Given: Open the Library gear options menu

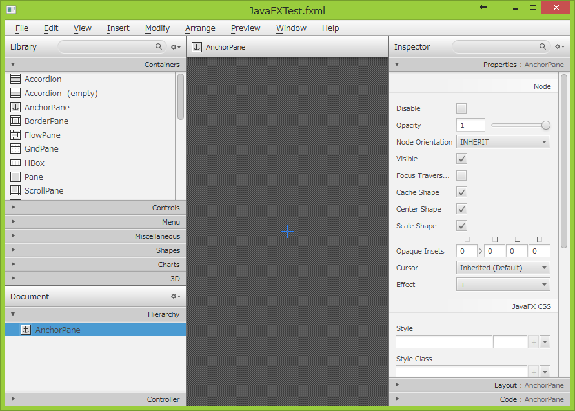Looking at the screenshot, I should [176, 47].
